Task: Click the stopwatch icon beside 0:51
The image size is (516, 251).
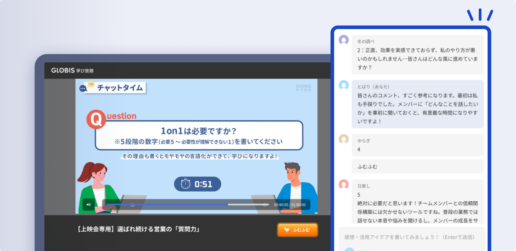Action: tap(186, 184)
